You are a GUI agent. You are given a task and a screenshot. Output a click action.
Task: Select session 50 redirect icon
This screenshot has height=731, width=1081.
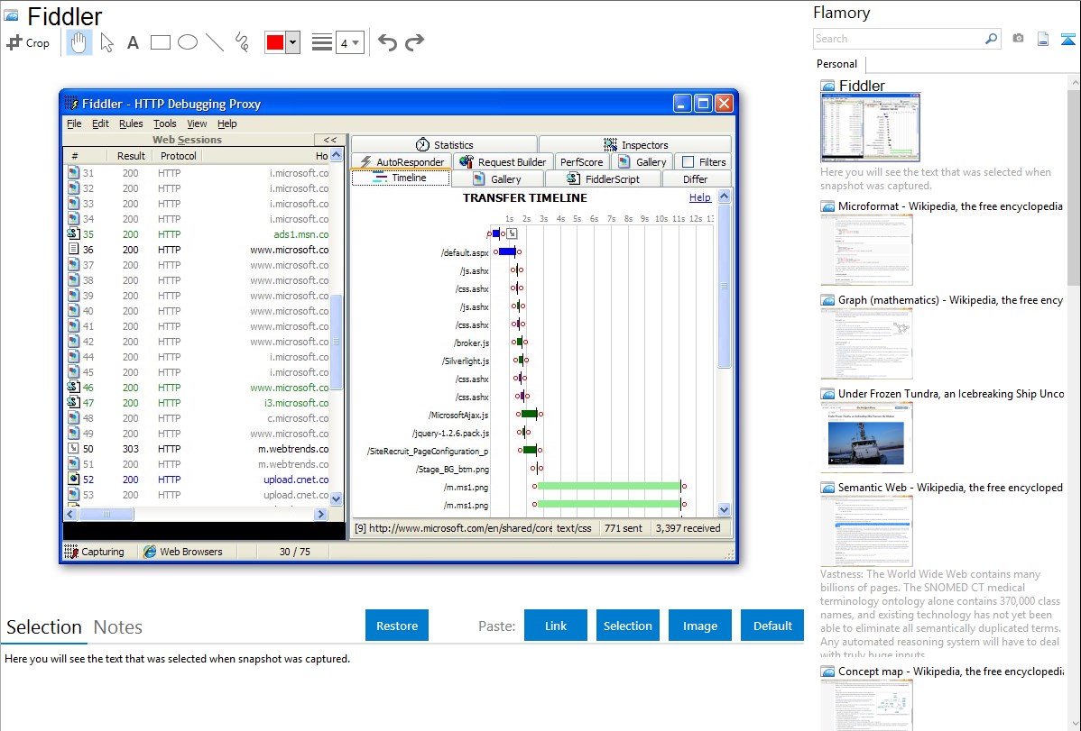click(x=73, y=449)
